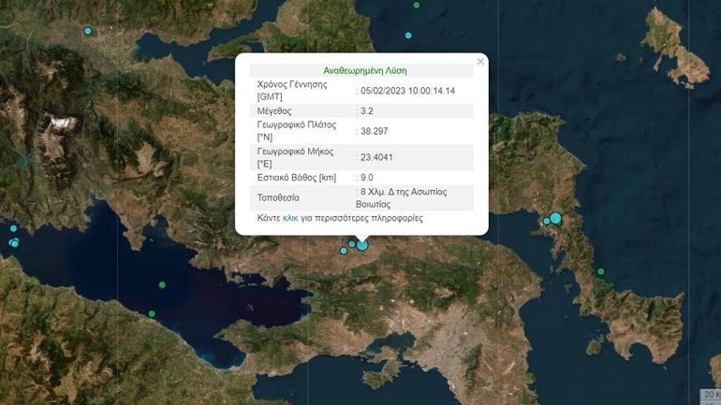Viewport: 721px width, 405px height.
Task: Select the cyan marker in the top-left mountains
Action: pyautogui.click(x=87, y=31)
